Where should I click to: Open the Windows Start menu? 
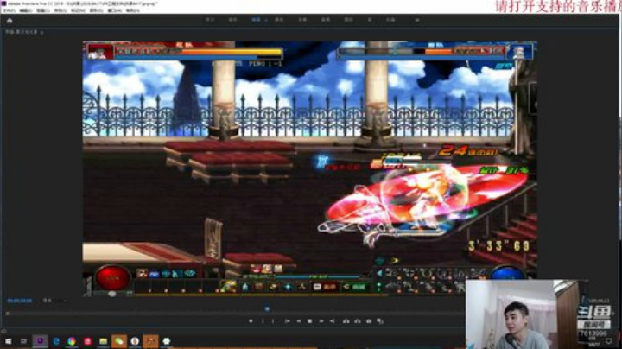tap(9, 341)
